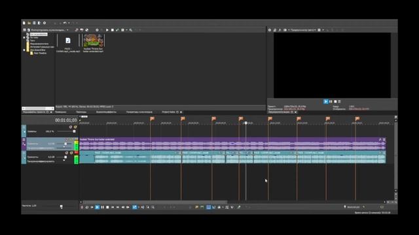The height and width of the screenshot is (235, 419).
Task: Open the edit tool dropdown arrow
Action: [138, 208]
